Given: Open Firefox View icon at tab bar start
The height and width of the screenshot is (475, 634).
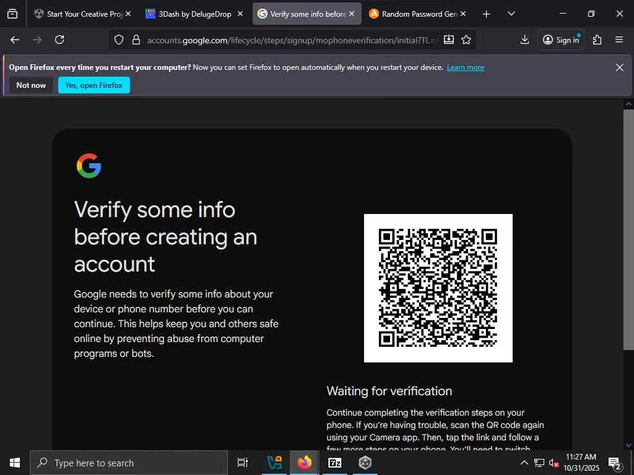Looking at the screenshot, I should pyautogui.click(x=12, y=14).
